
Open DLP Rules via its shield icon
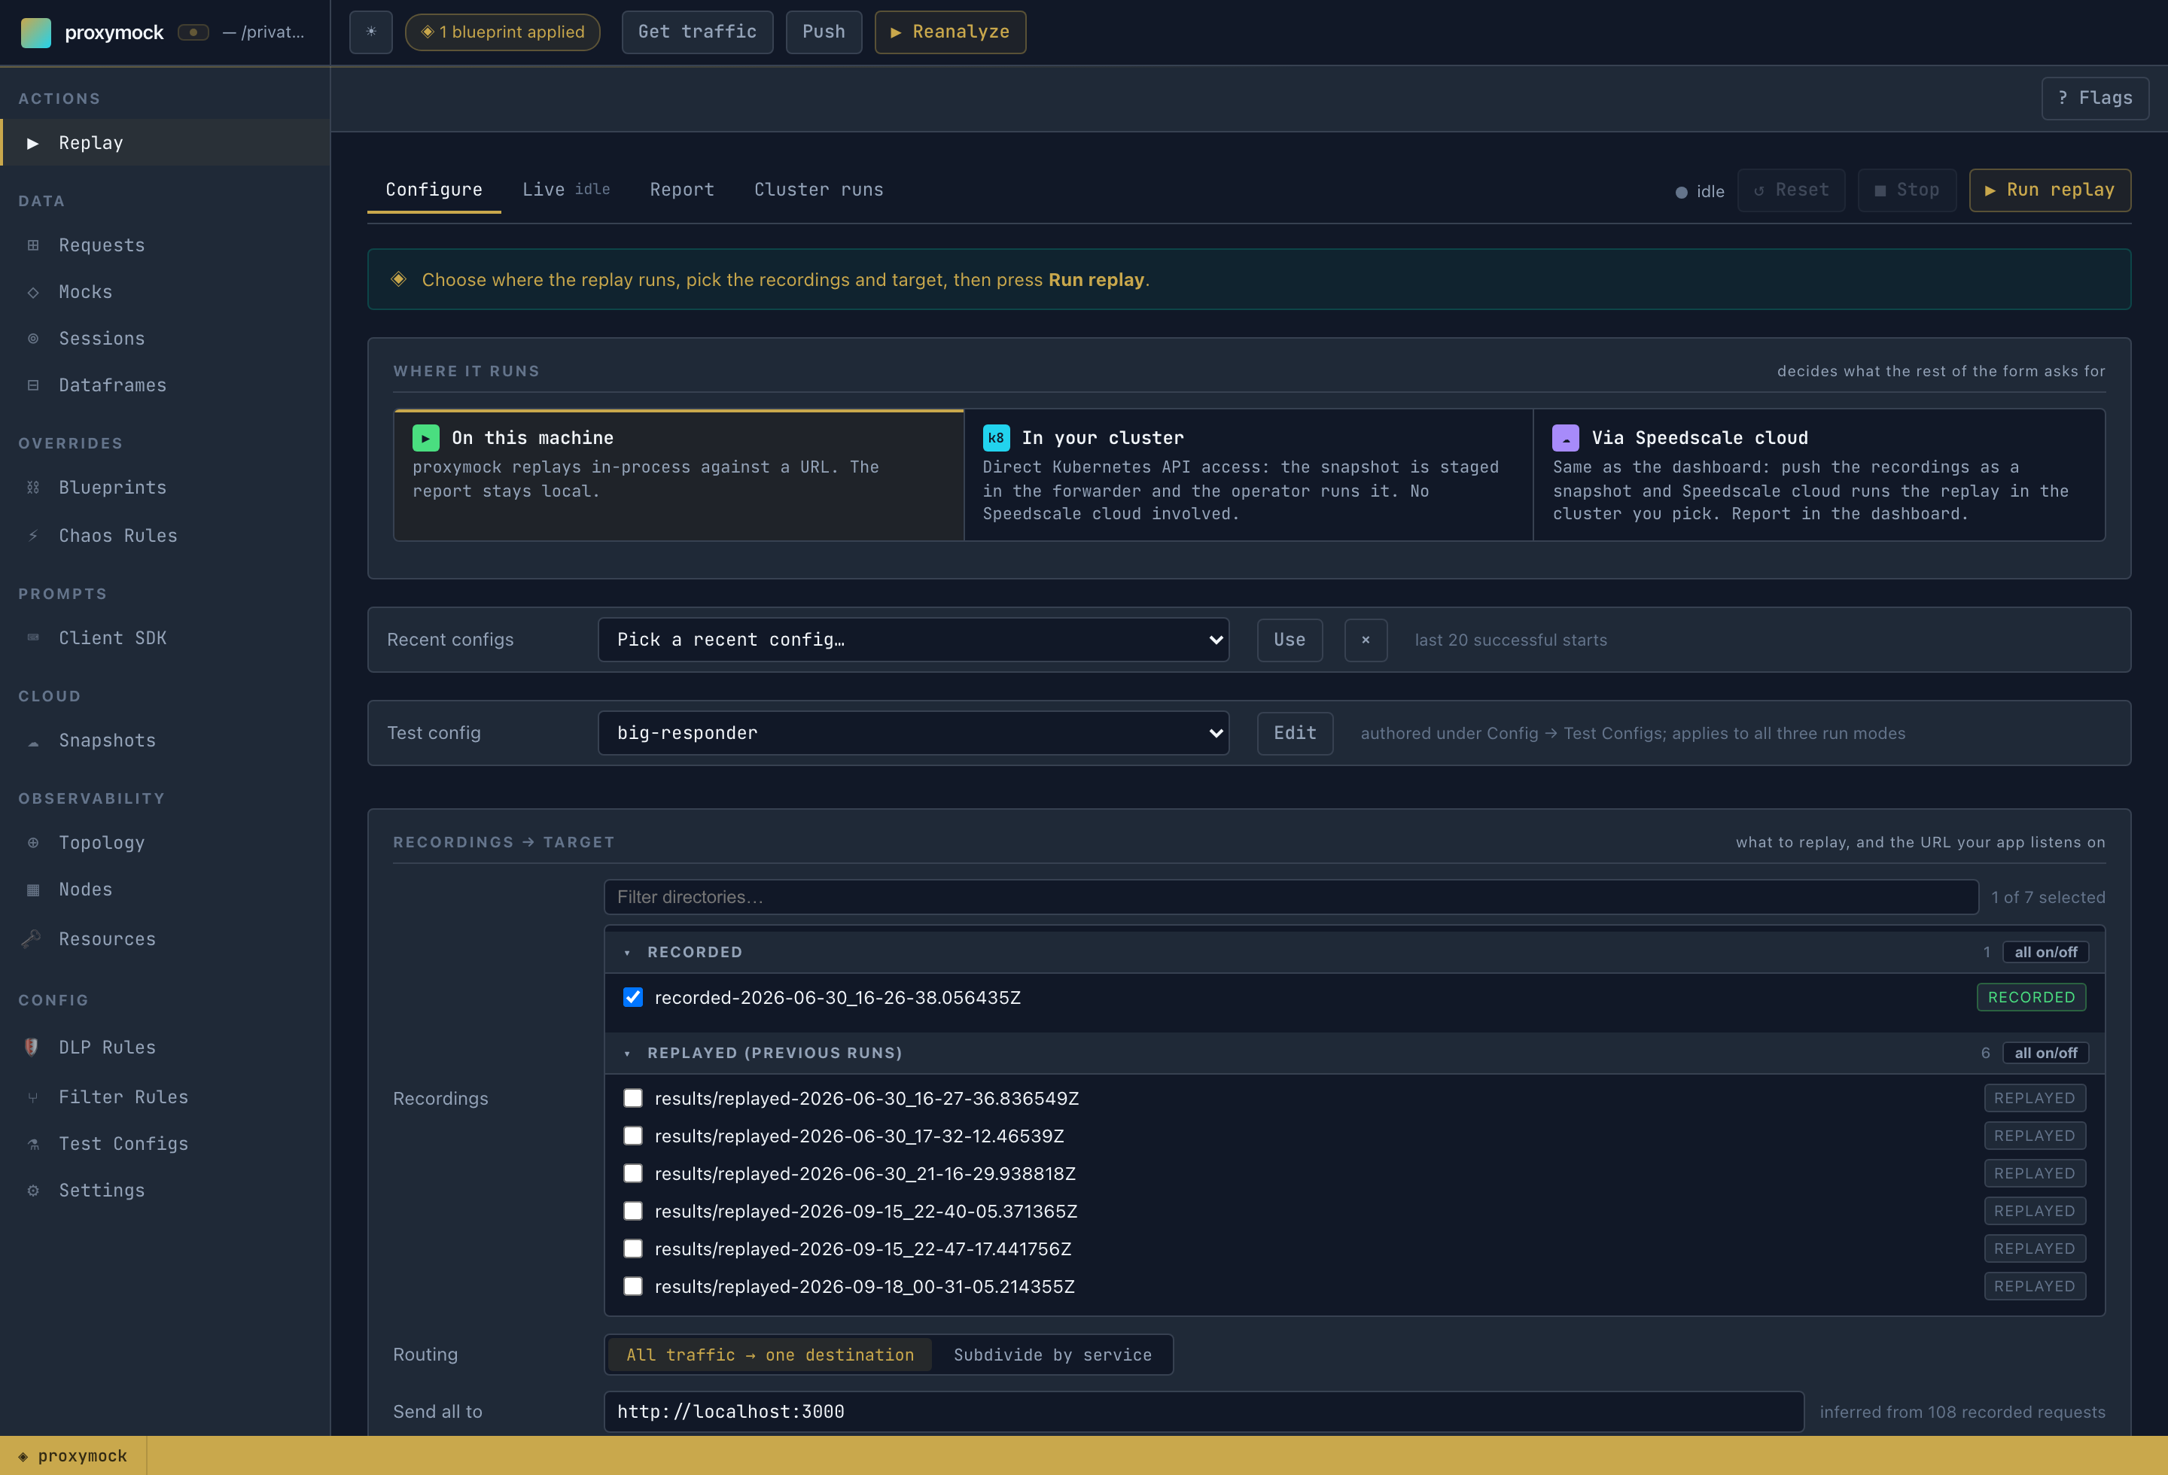coord(32,1047)
